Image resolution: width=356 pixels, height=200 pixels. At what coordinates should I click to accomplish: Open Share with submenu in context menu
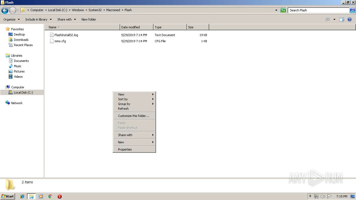[x=134, y=135]
